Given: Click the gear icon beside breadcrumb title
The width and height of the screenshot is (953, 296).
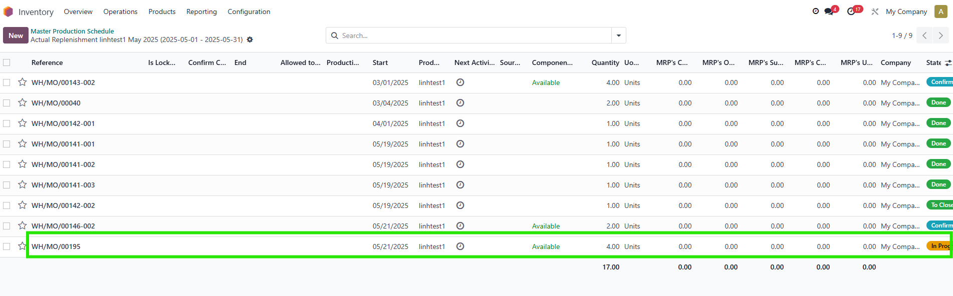Looking at the screenshot, I should [250, 39].
